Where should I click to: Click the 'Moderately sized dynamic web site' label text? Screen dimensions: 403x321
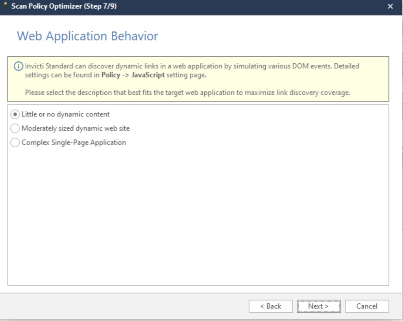(75, 129)
